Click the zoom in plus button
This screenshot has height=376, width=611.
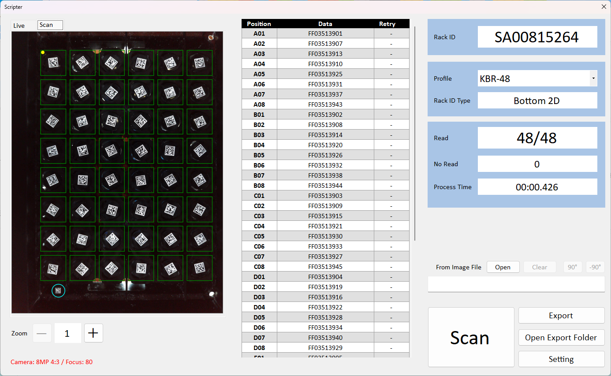93,333
